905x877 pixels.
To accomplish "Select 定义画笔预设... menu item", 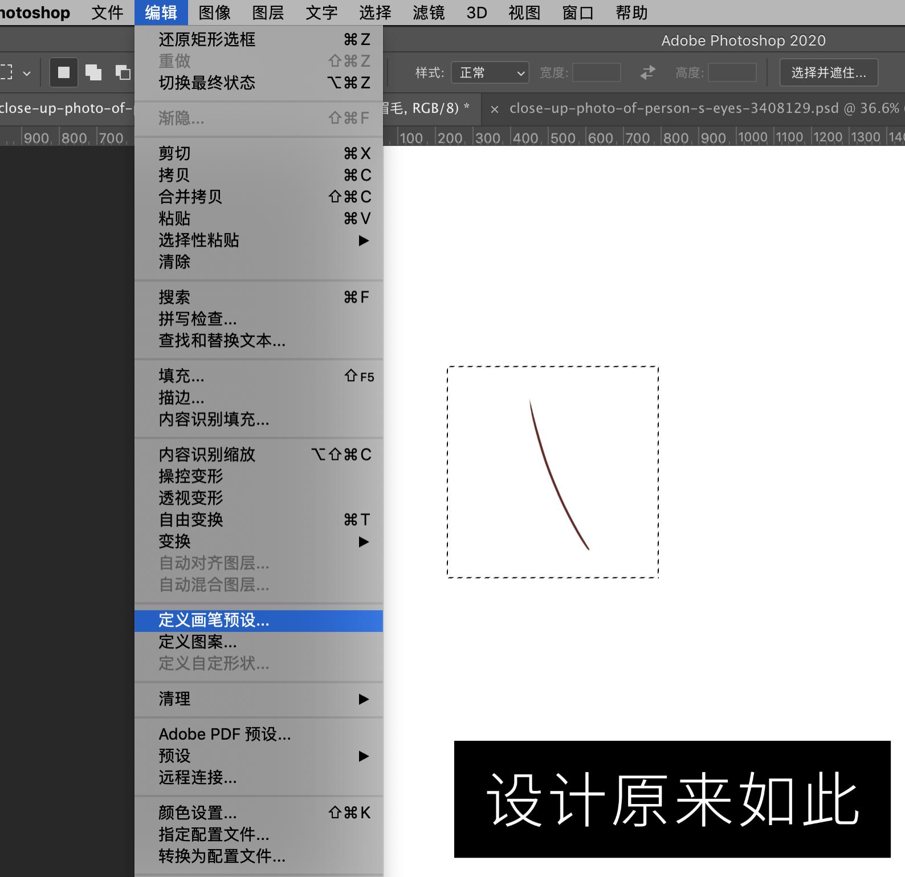I will pyautogui.click(x=259, y=621).
